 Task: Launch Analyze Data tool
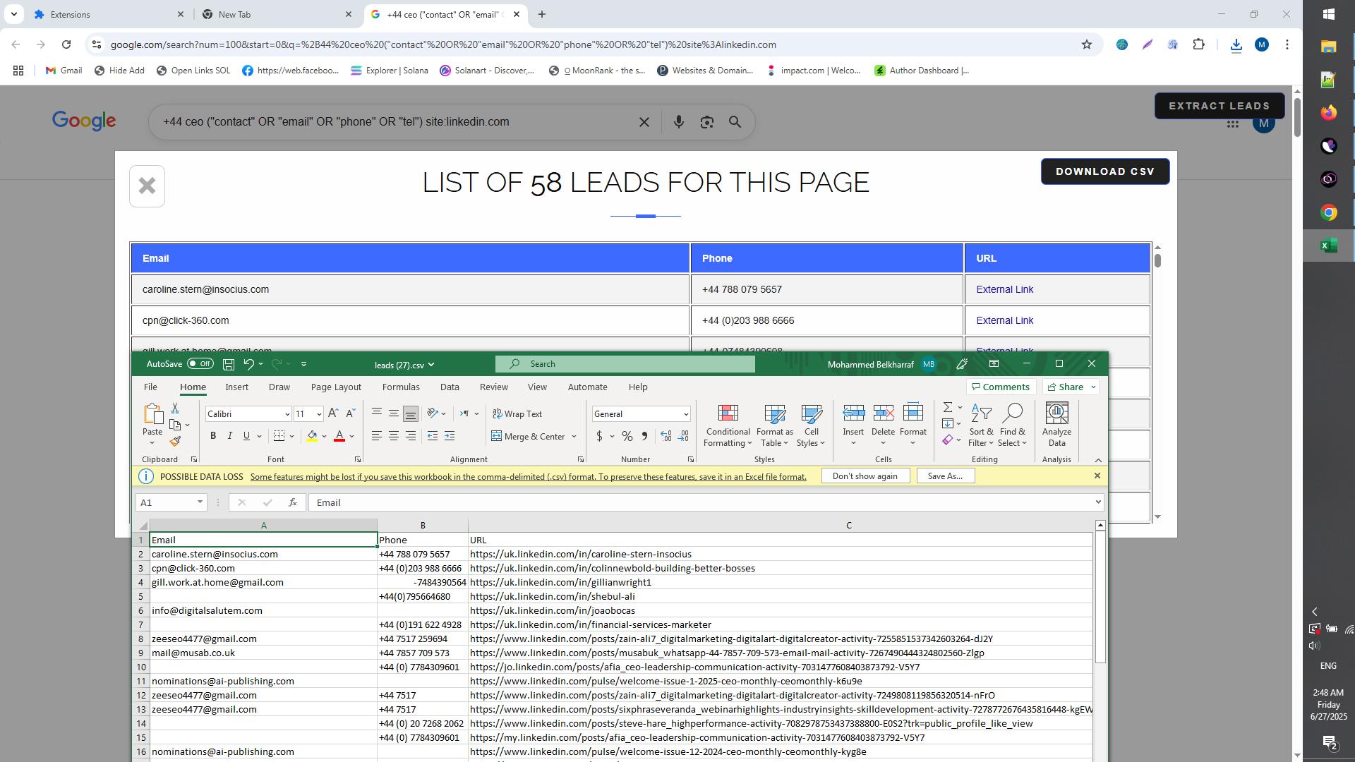point(1056,423)
